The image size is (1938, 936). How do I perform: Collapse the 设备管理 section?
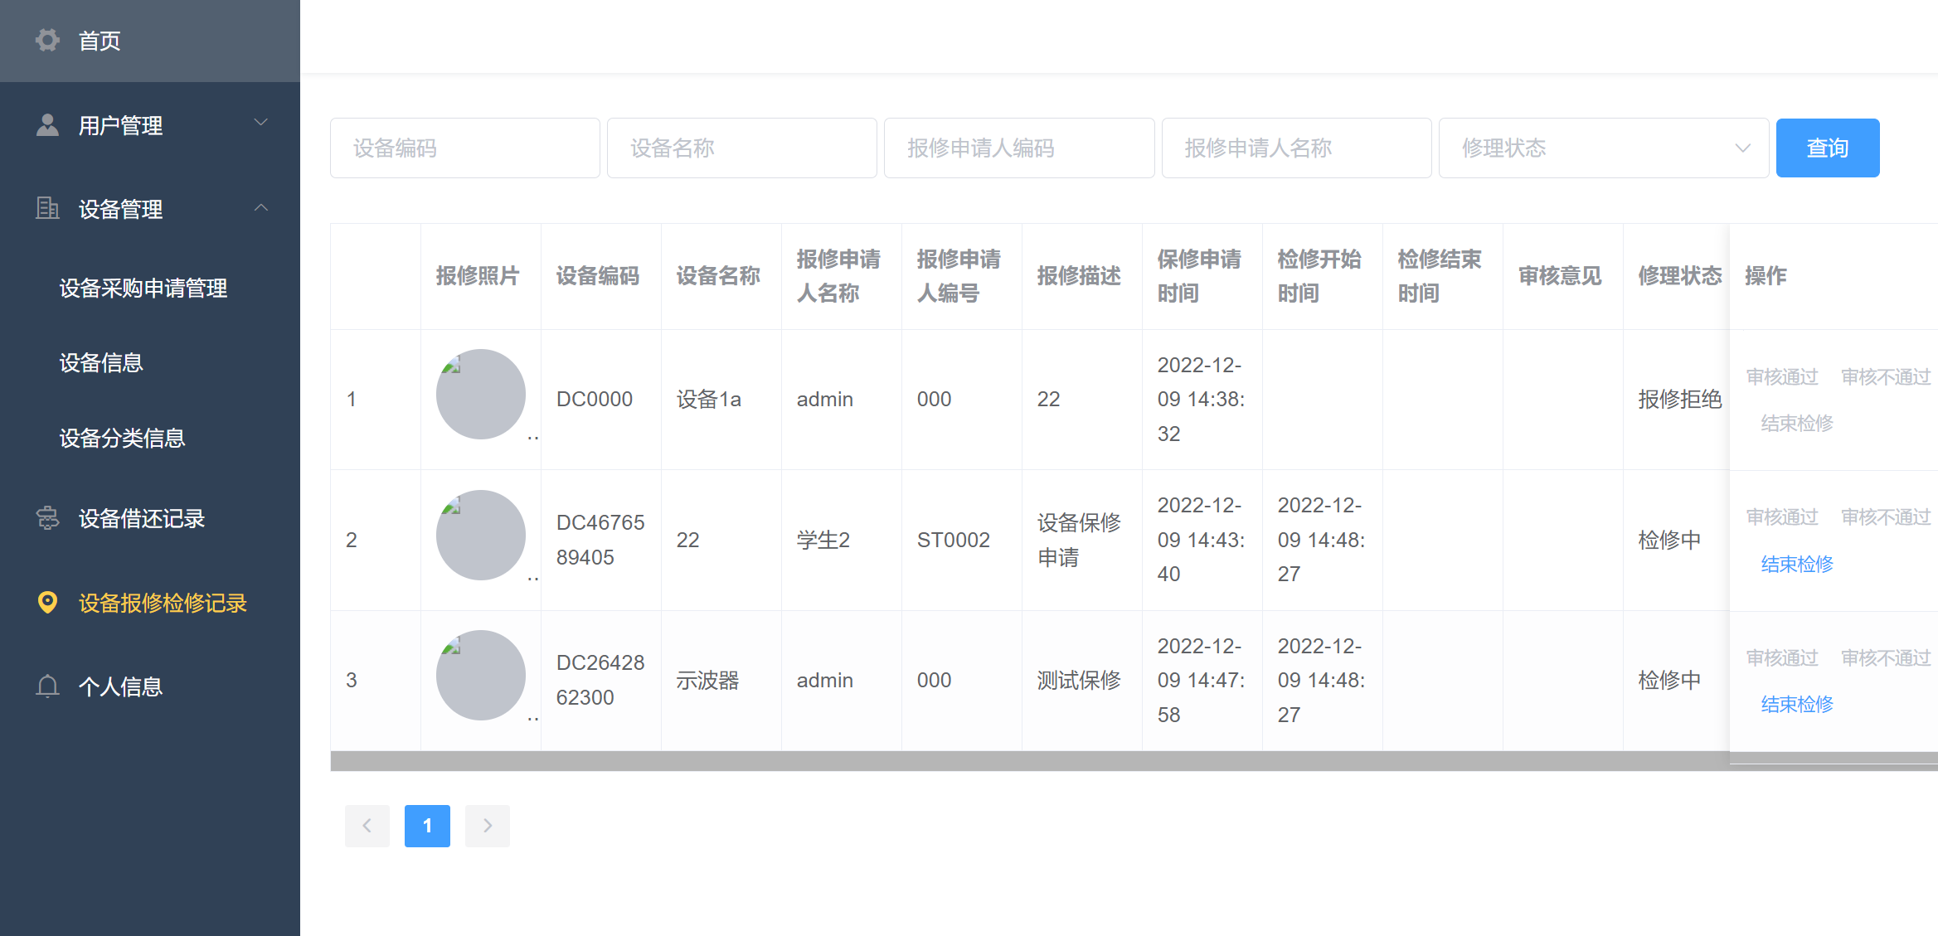point(261,206)
